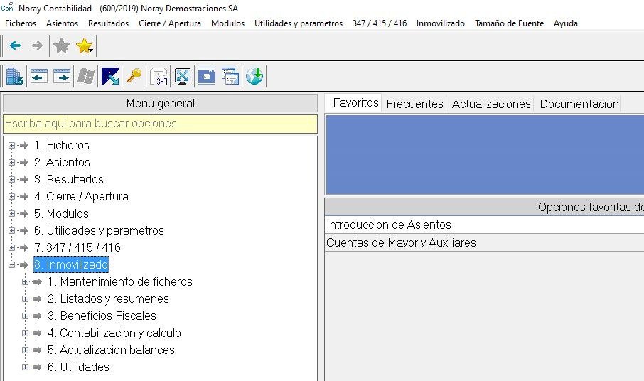Expand plus box beside 1. Mantenimiento de ficheros
Image resolution: width=644 pixels, height=381 pixels.
pyautogui.click(x=25, y=282)
